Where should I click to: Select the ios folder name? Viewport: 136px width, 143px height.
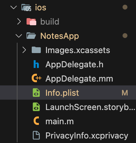click(x=41, y=7)
